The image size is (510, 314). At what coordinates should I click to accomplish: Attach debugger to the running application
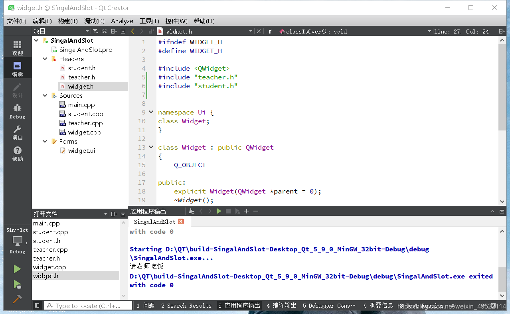point(238,211)
